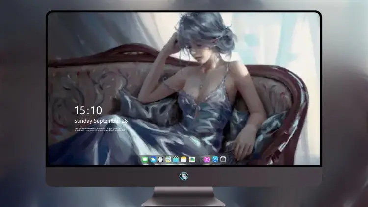The height and width of the screenshot is (207, 368).
Task: Open the photo gallery app in the dock
Action: [192, 160]
